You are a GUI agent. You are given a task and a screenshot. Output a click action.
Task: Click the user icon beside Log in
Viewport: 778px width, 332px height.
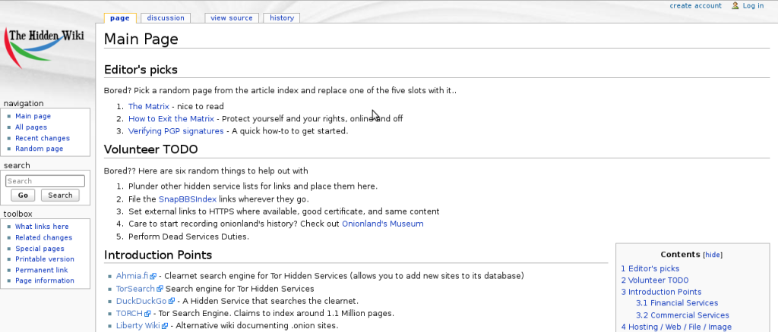point(735,6)
